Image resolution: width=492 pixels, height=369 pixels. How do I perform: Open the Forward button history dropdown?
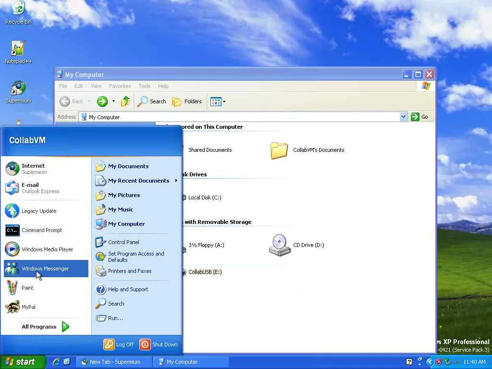click(113, 101)
